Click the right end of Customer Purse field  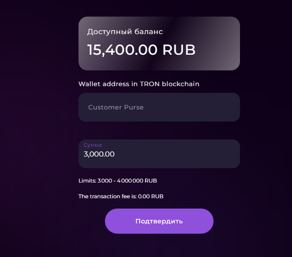[224, 107]
